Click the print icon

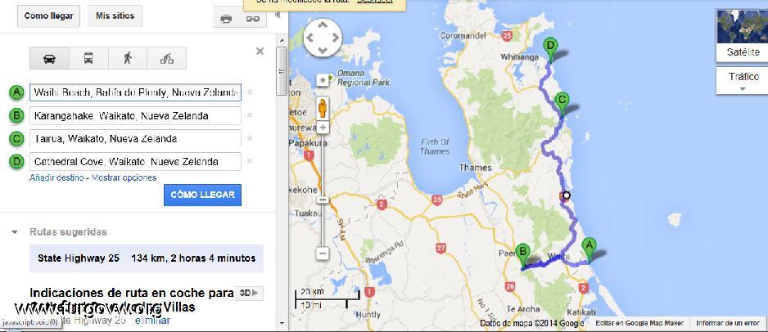[226, 18]
